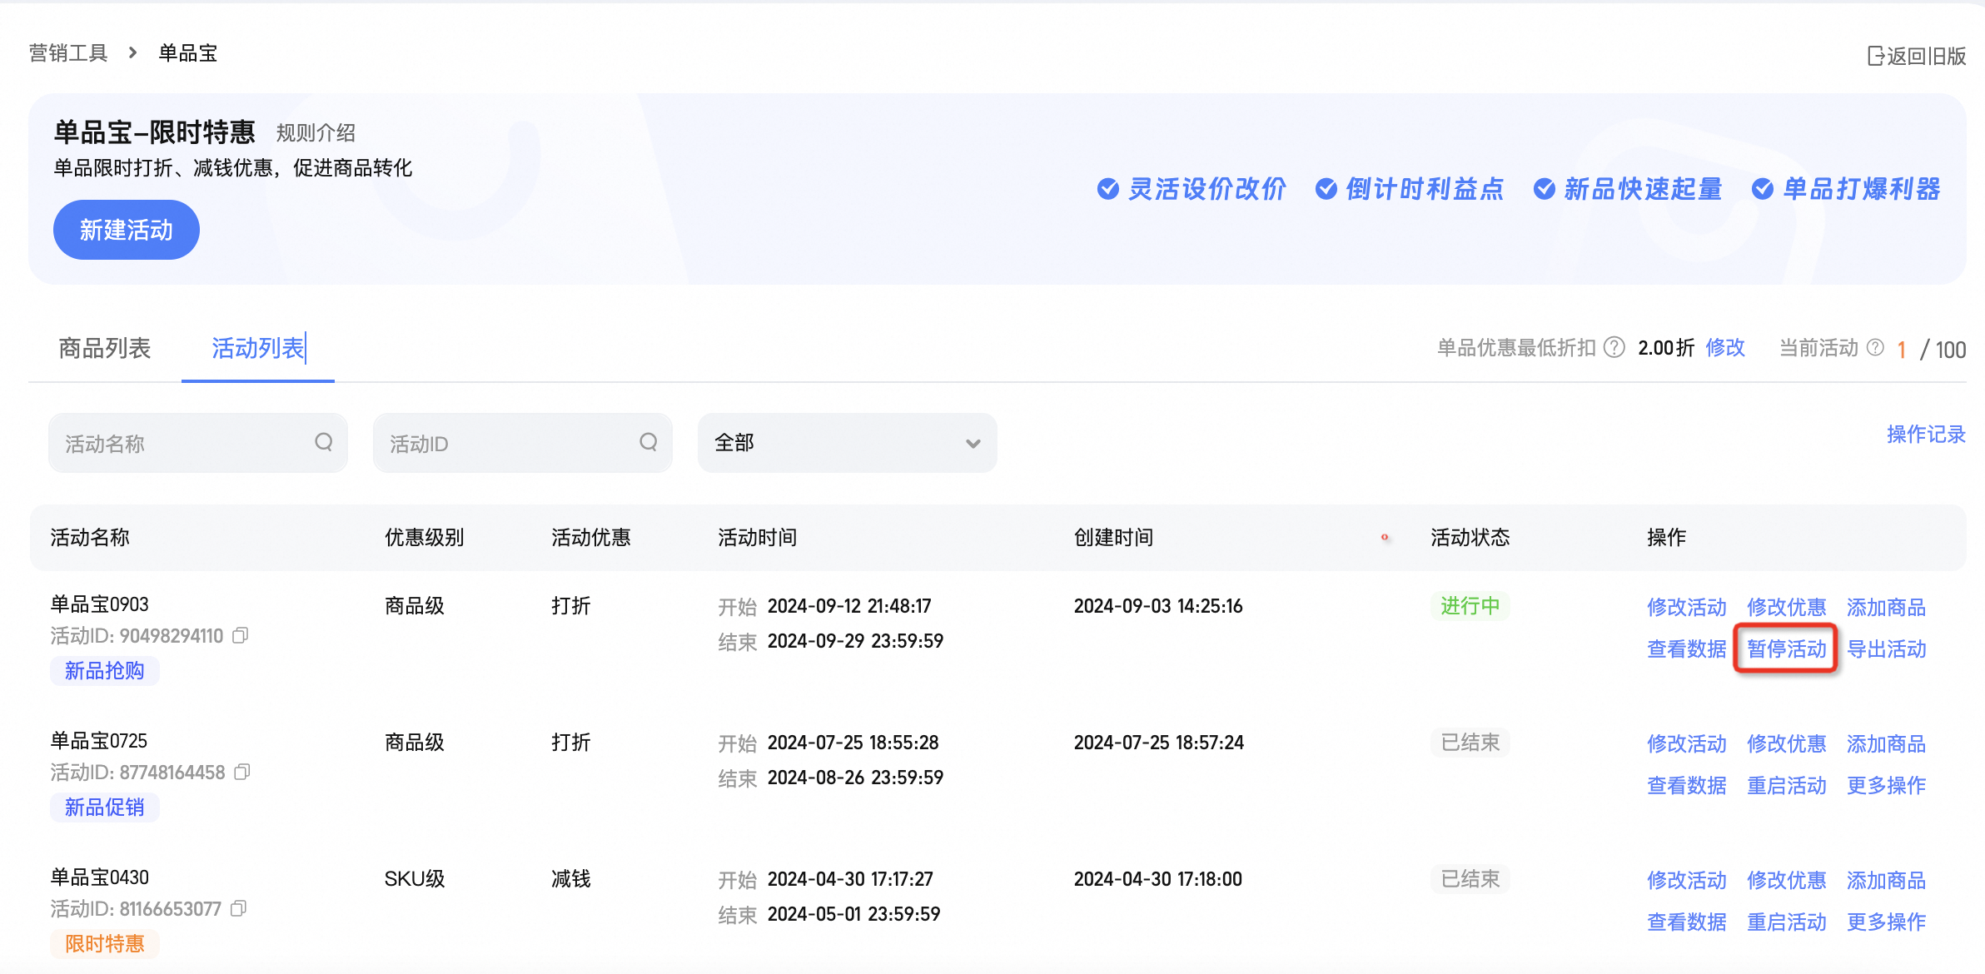Click 修改优惠 for 单品宝0903
The height and width of the screenshot is (974, 1985).
pos(1787,607)
